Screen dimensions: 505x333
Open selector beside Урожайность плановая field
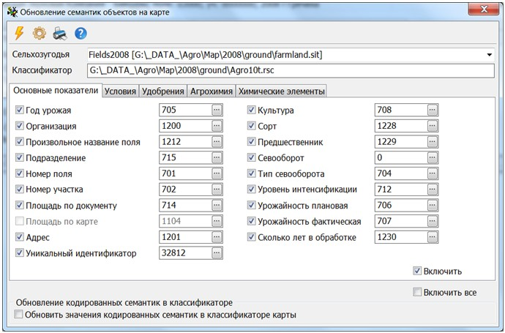(433, 206)
